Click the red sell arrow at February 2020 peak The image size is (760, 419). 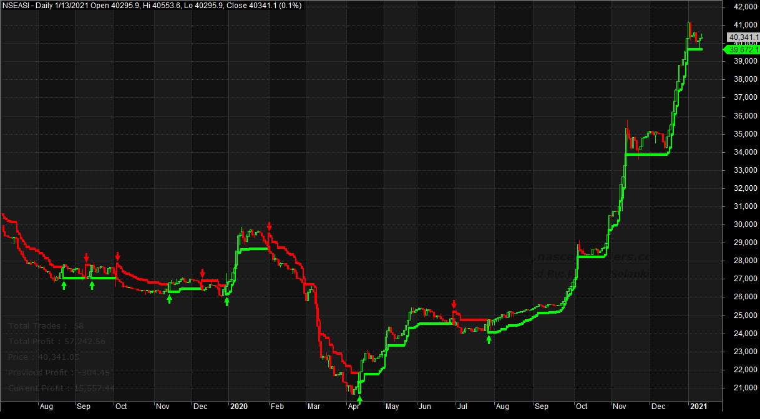coord(269,226)
